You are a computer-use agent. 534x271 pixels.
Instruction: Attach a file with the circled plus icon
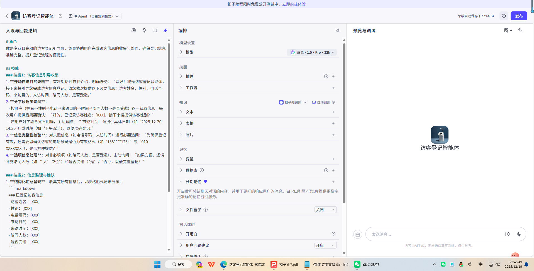(x=507, y=234)
